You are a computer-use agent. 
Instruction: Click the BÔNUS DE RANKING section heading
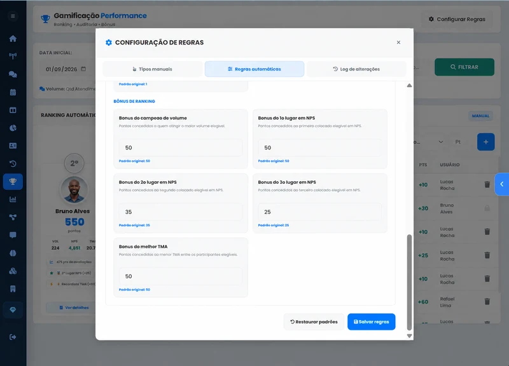click(134, 102)
